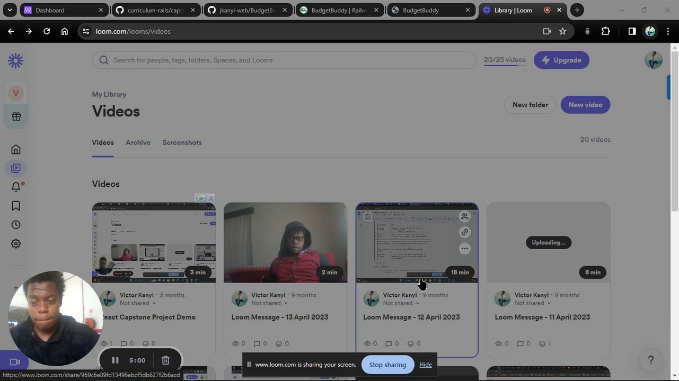The image size is (679, 381).
Task: Close the ad on first video thumbnail
Action: [210, 198]
